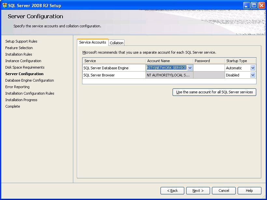Click the Database Engine password field
Image resolution: width=267 pixels, height=200 pixels.
click(209, 68)
